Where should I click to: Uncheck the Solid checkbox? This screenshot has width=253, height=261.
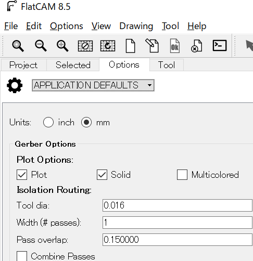102,175
